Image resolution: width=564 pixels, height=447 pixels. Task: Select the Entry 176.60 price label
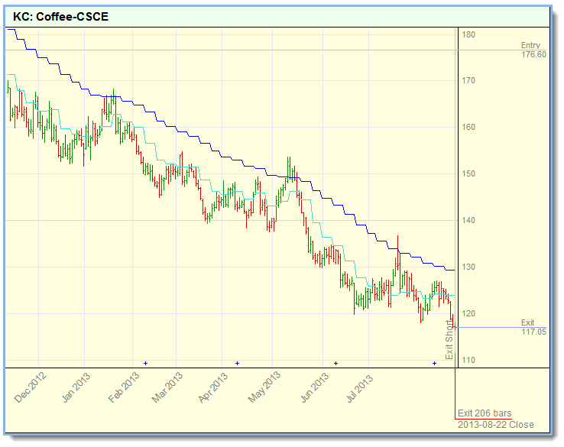click(x=533, y=50)
